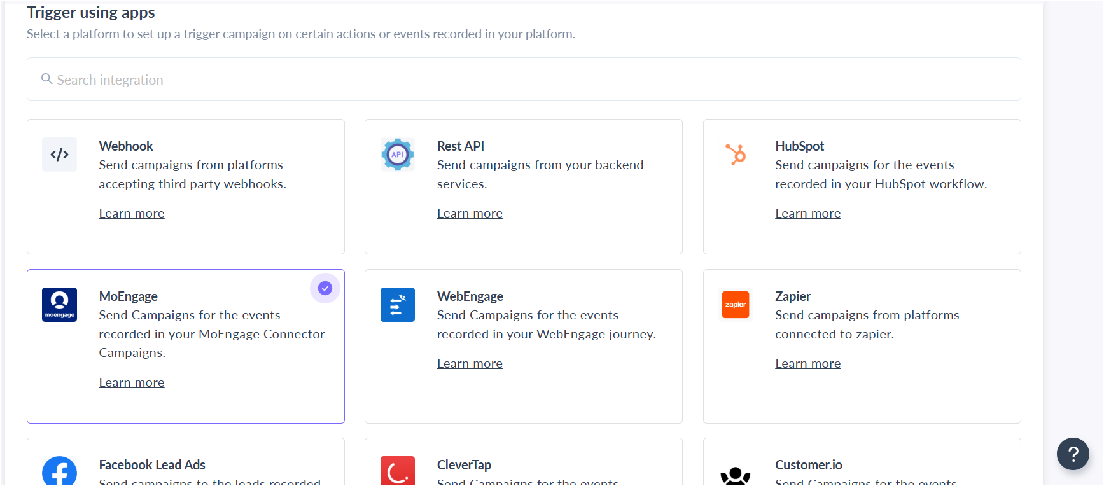Open Learn more link under Rest API

[470, 213]
